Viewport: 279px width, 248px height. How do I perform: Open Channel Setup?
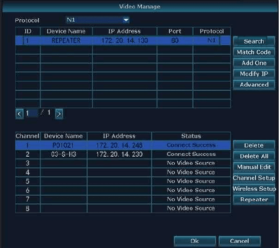tap(254, 178)
